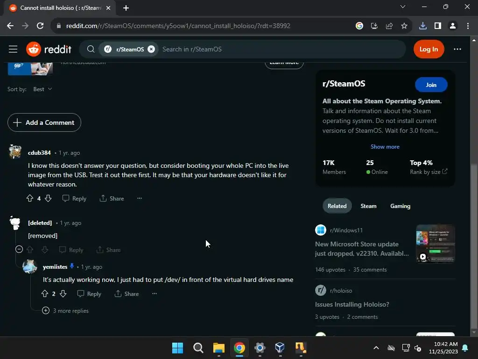Viewport: 478px width, 359px height.
Task: Click 'Show more' in community description
Action: tap(385, 146)
